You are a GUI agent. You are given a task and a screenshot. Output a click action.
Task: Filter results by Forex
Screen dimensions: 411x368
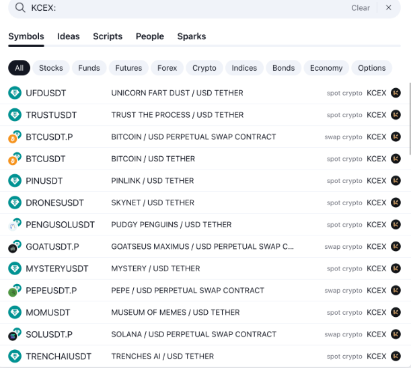coord(167,68)
